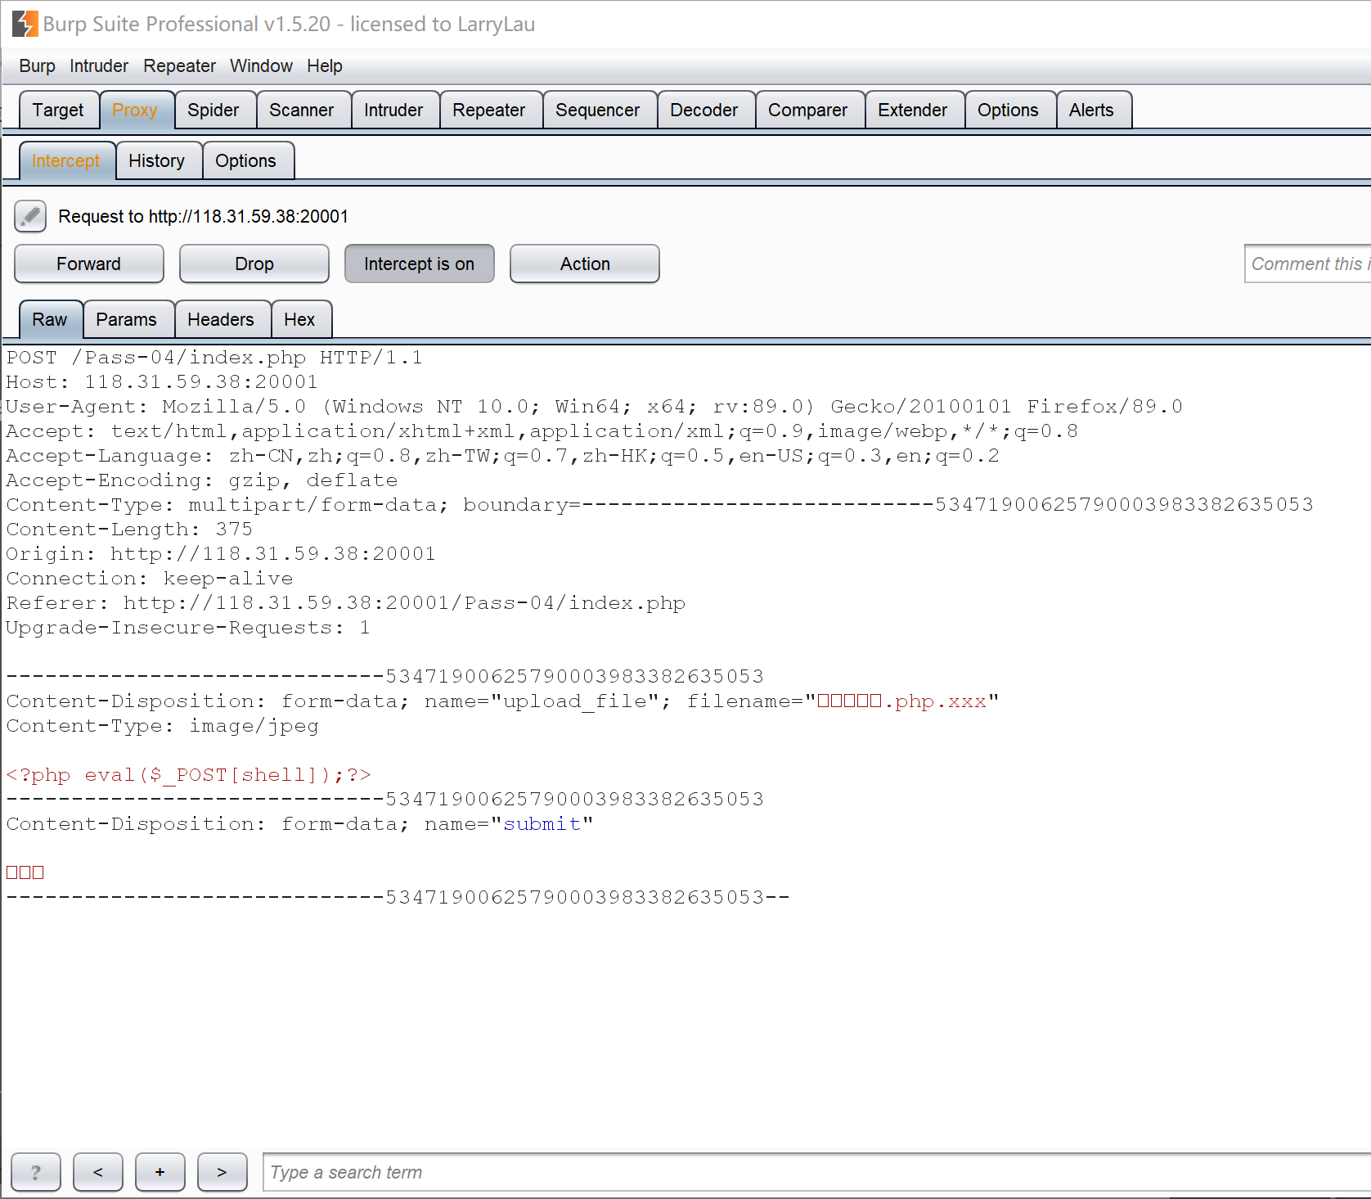Screen dimensions: 1371x1199
Task: Click the Drop button
Action: [254, 264]
